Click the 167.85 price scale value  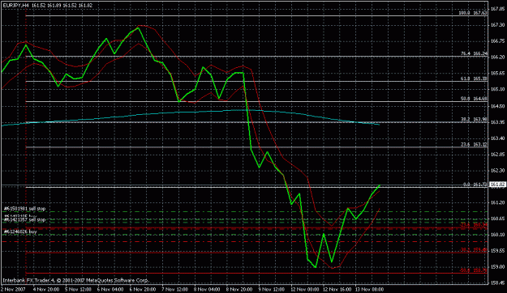[497, 9]
